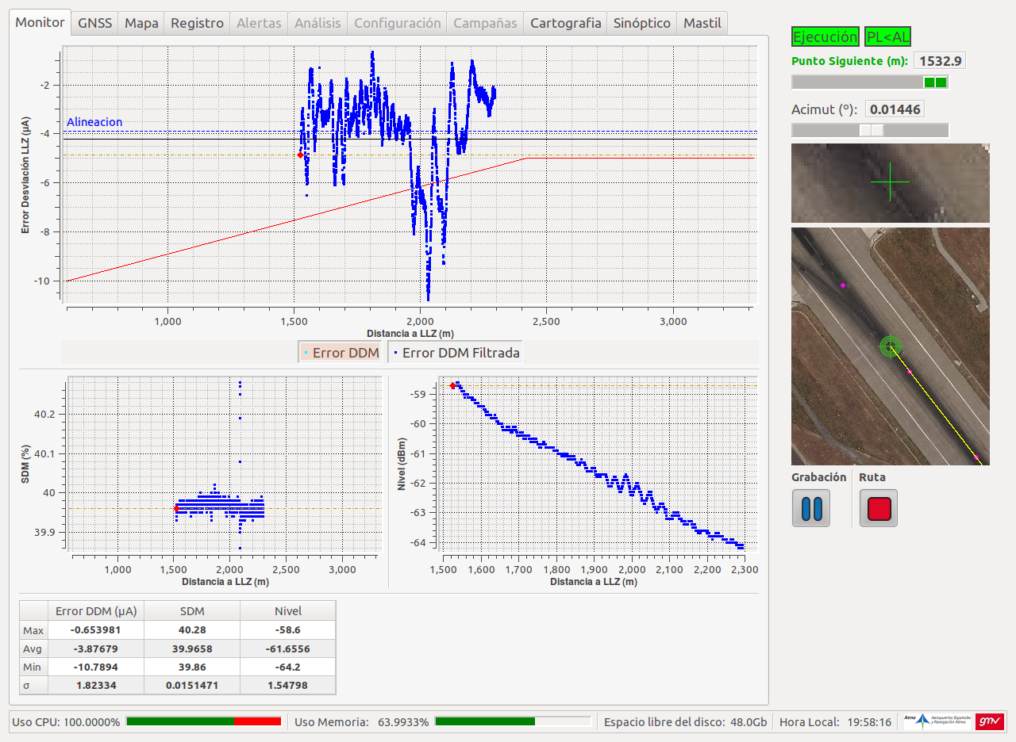
Task: Click the memory usage bar
Action: coord(514,721)
